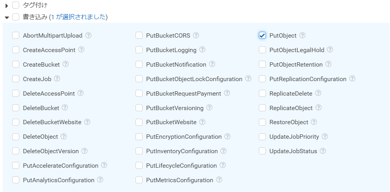Open help icon for PutReplicationConfiguration
Image resolution: width=390 pixels, height=192 pixels.
coord(352,79)
